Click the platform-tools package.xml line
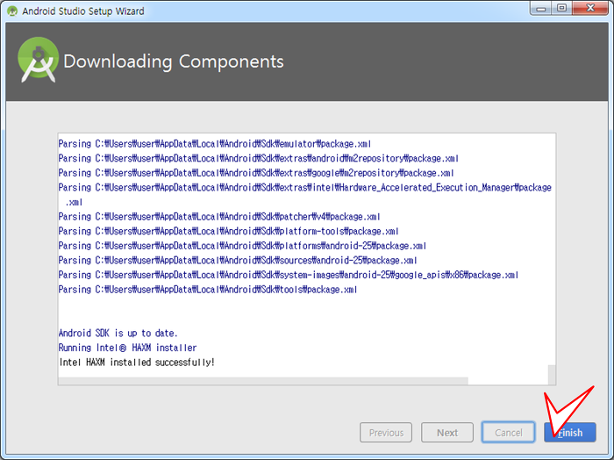Viewport: 614px width, 460px height. [229, 231]
